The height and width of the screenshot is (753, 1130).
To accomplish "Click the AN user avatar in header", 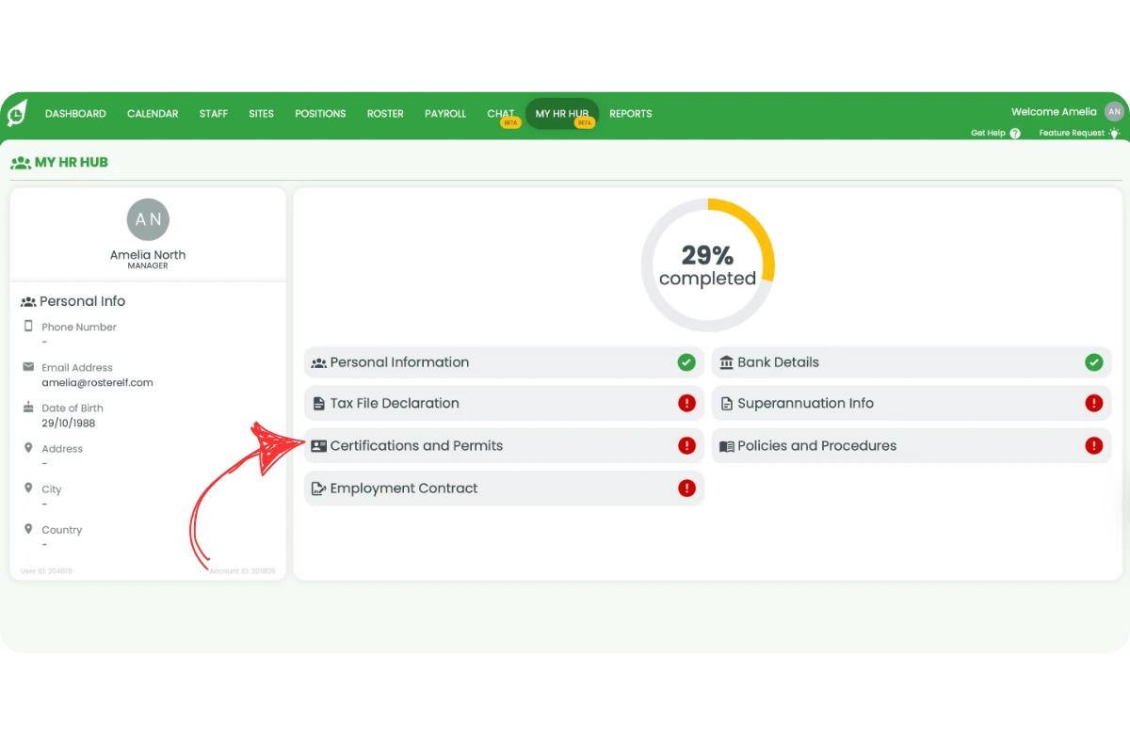I will (x=1115, y=112).
